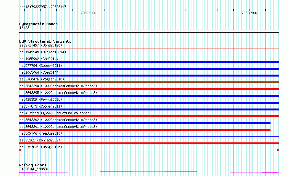
Task: Select the blue bar under nsv577873
Action: (x=149, y=109)
